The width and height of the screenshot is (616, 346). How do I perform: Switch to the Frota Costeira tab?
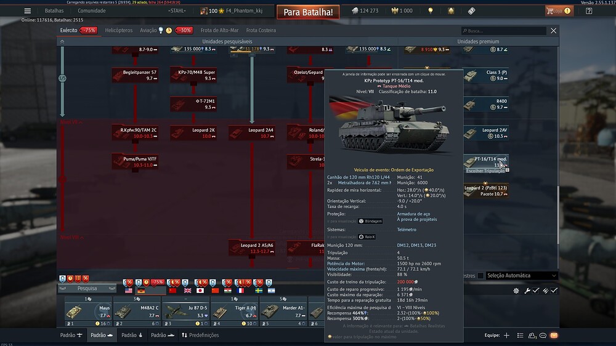(x=261, y=30)
